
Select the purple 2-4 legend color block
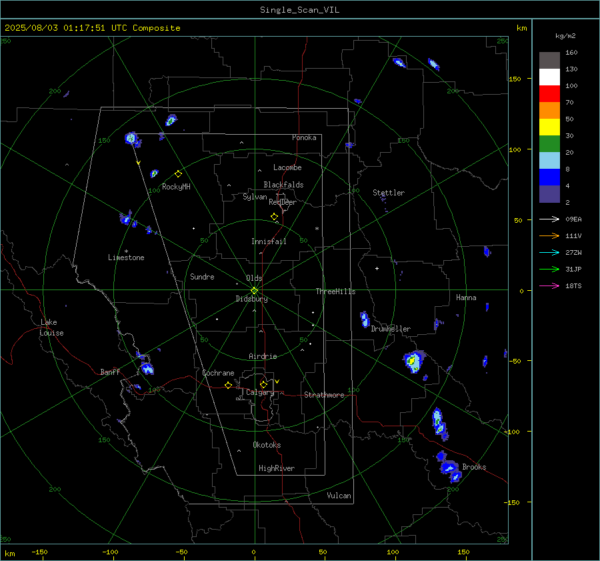point(549,193)
